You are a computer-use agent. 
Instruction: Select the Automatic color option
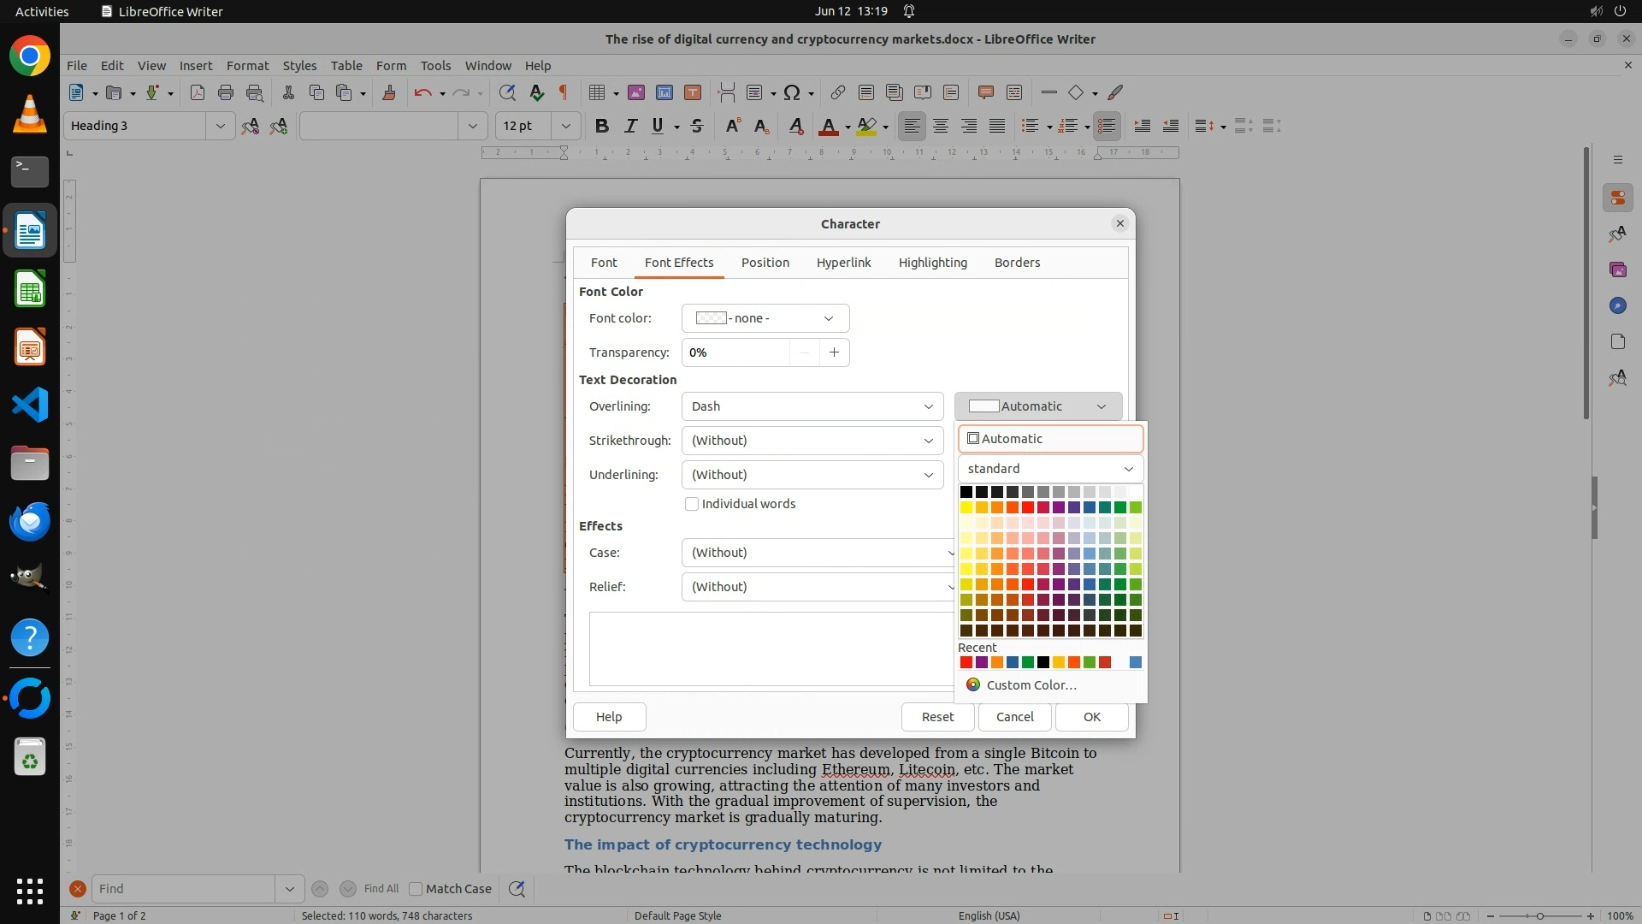coord(1050,439)
